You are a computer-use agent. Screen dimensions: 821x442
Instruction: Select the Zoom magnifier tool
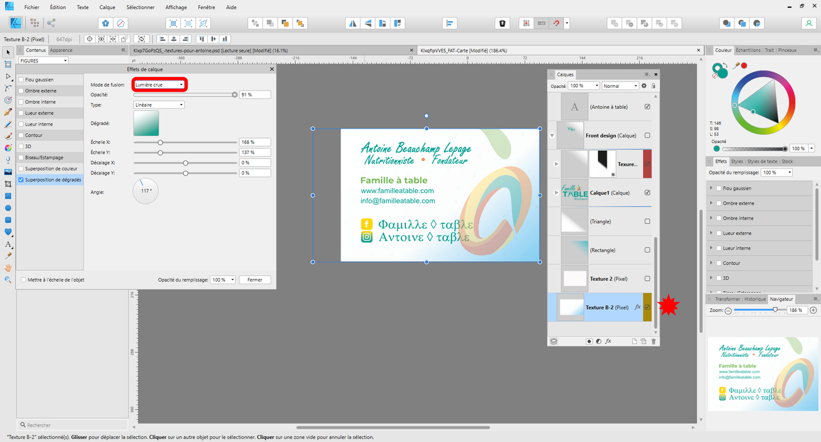(8, 280)
